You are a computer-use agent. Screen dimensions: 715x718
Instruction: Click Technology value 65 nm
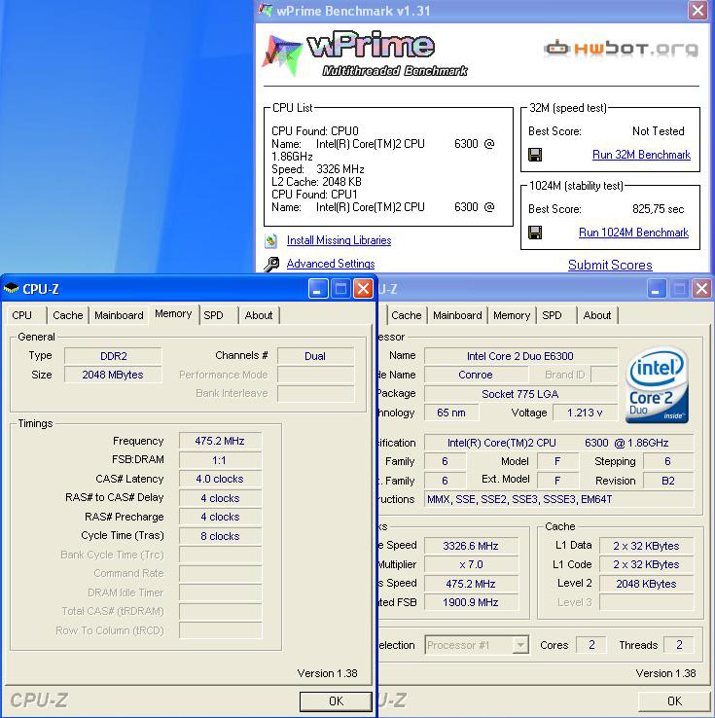pos(451,413)
